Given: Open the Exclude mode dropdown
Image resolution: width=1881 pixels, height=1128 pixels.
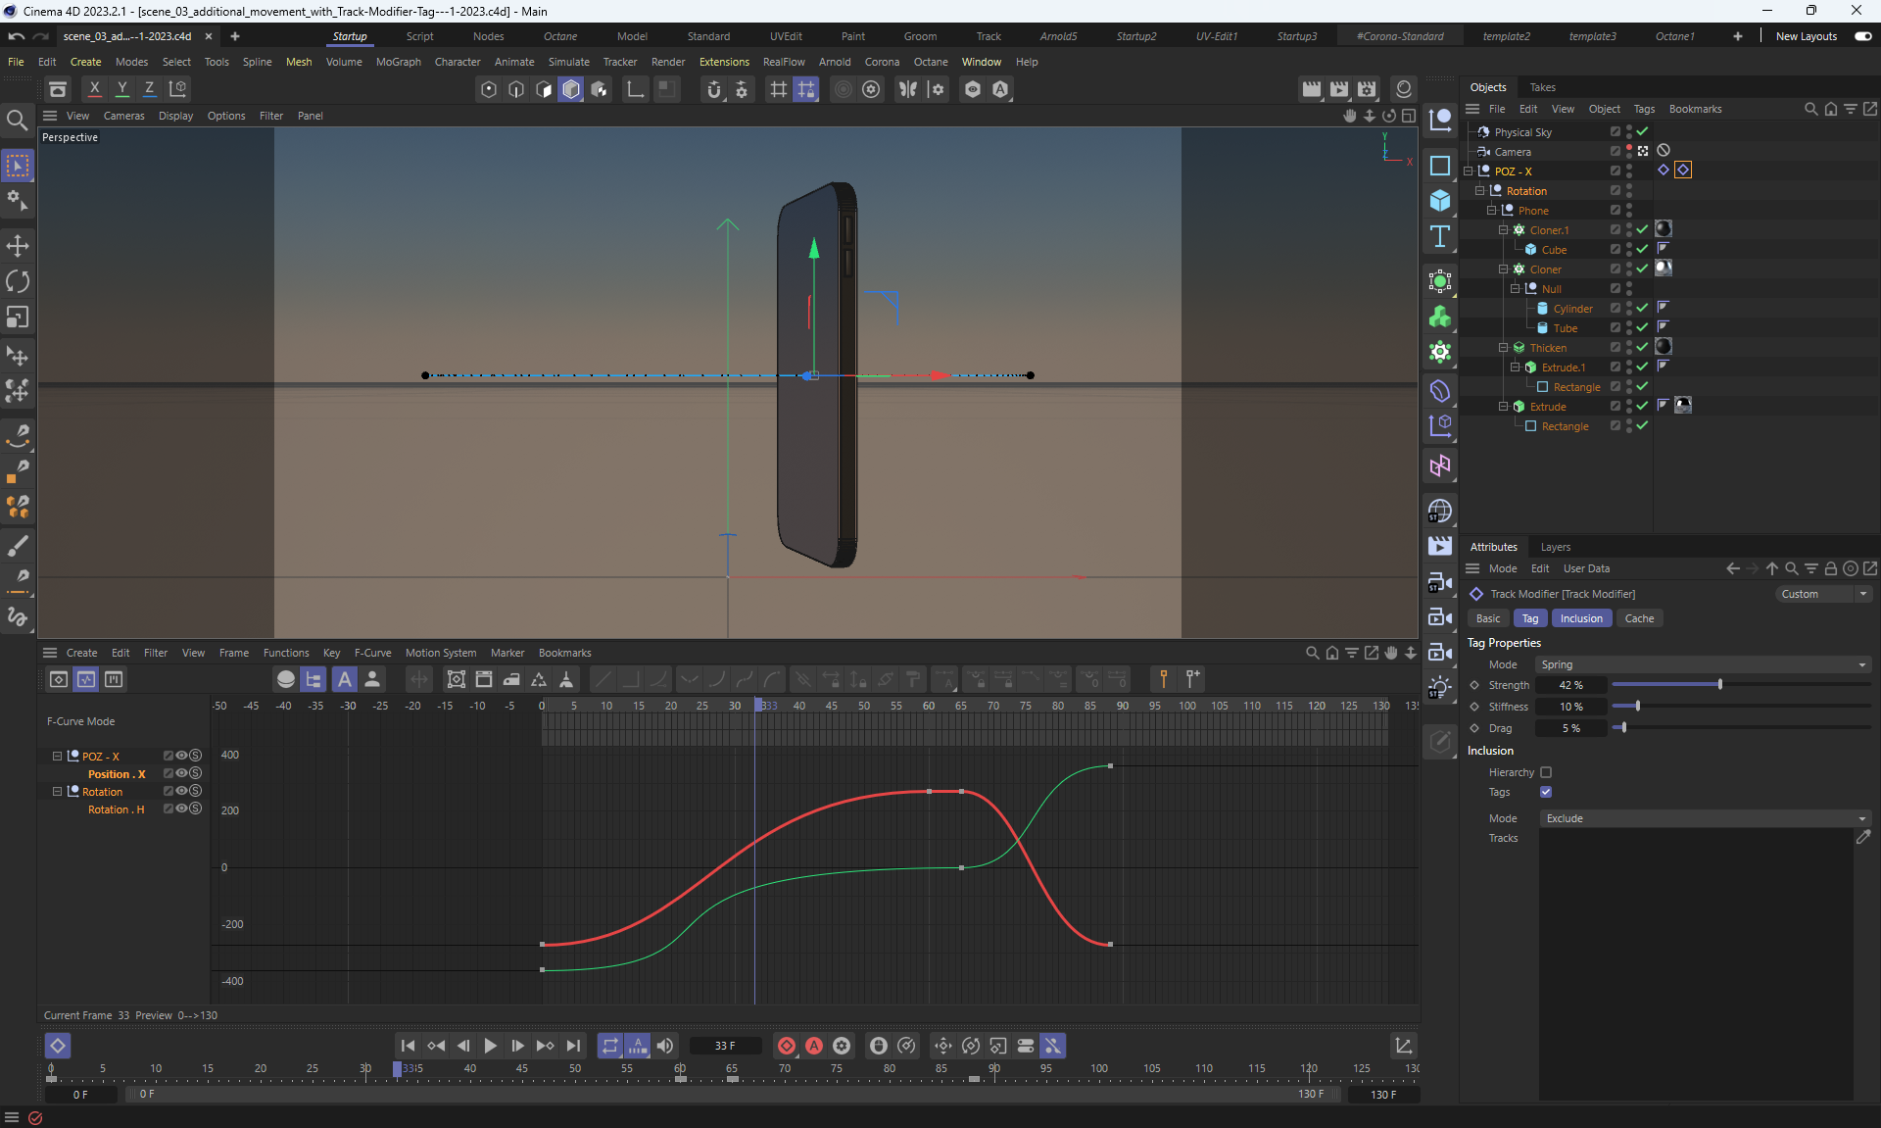Looking at the screenshot, I should point(1703,818).
